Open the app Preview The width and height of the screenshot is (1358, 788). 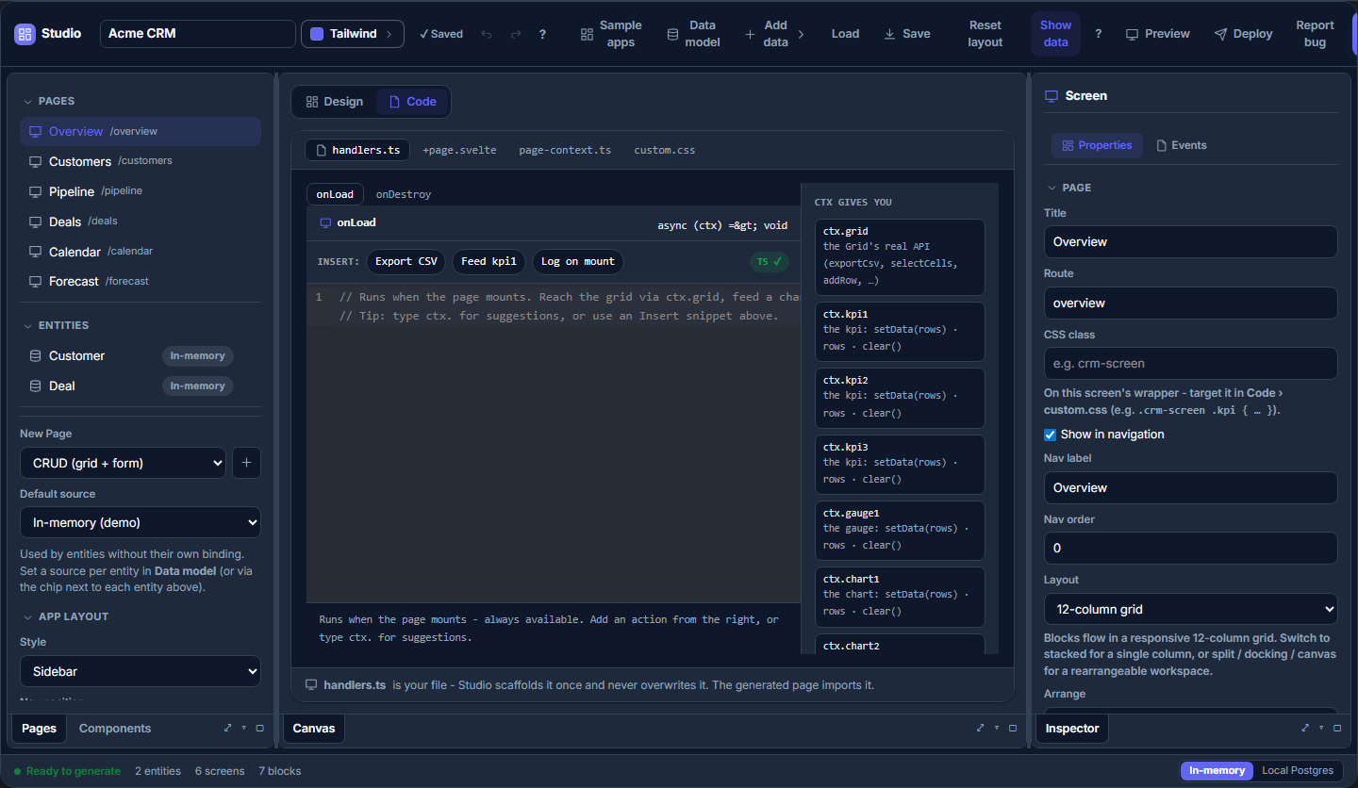click(1158, 34)
